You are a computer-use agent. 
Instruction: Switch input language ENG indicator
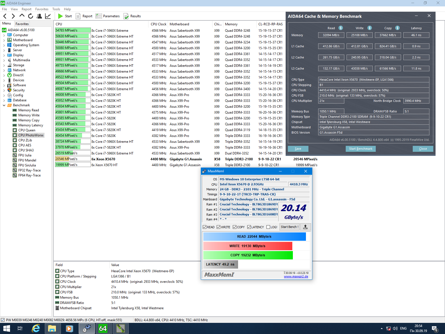coord(403,328)
